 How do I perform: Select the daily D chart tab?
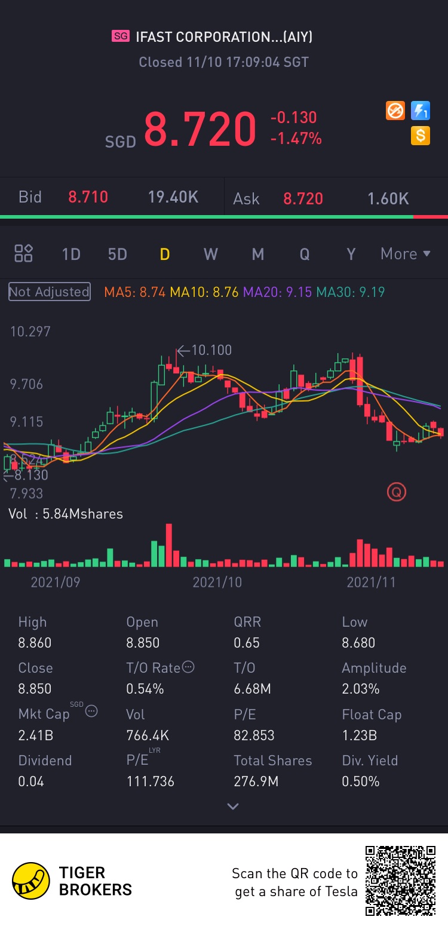[x=164, y=254]
